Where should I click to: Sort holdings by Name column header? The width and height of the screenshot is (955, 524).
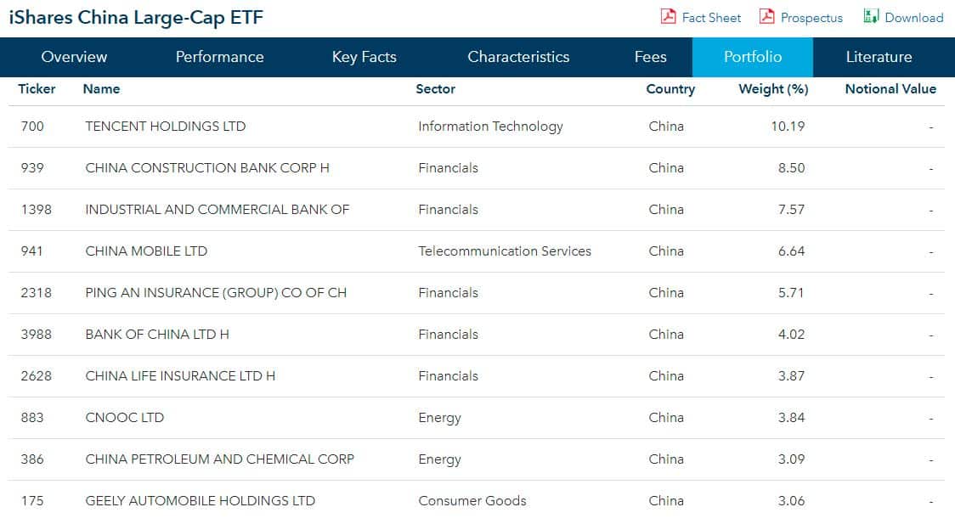[x=101, y=89]
